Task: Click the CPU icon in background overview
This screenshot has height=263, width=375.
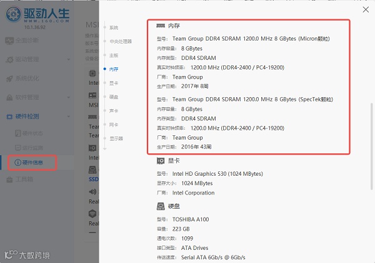Action: [x=92, y=73]
